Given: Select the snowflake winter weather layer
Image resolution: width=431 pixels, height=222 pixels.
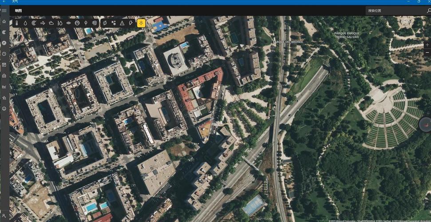Looking at the screenshot, I should coord(113,23).
